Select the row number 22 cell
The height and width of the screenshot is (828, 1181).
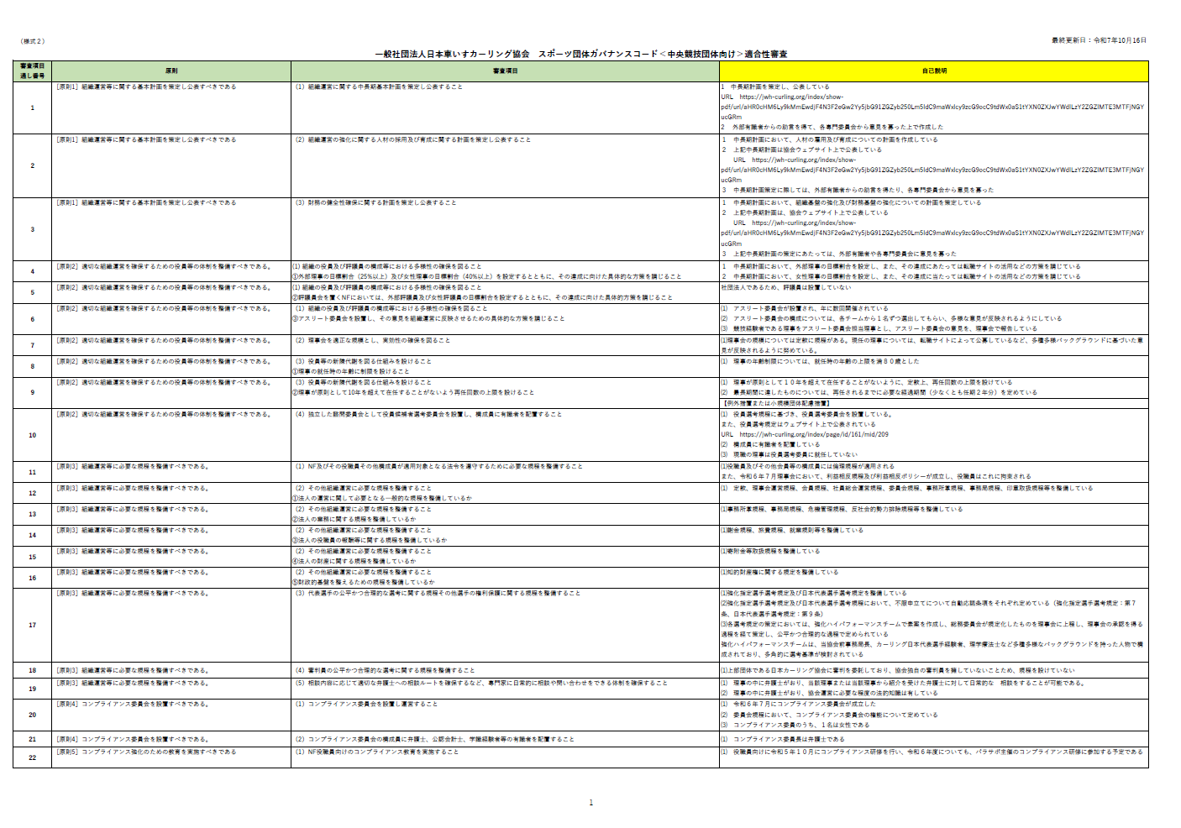pos(32,757)
